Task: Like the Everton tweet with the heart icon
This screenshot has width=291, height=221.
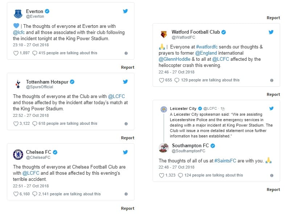Action: [x=16, y=53]
